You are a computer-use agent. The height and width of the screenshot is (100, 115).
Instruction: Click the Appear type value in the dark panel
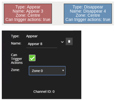point(32,36)
